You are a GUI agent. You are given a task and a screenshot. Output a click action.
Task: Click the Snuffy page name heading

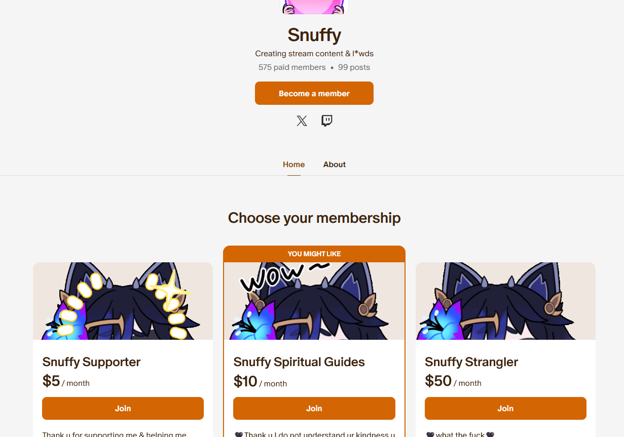click(x=314, y=35)
